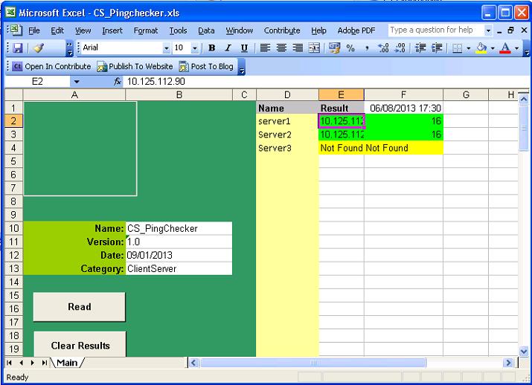Open the Arial font name dropdown
This screenshot has height=385, width=532.
[167, 48]
